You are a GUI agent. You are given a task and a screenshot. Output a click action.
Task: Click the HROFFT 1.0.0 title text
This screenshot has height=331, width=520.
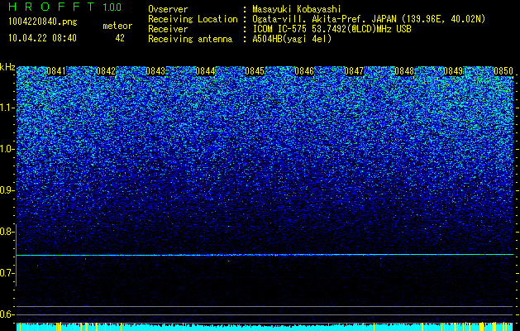coord(65,7)
